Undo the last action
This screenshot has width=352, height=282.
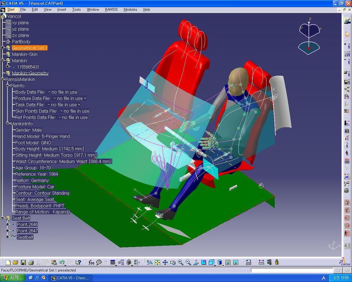(x=62, y=262)
